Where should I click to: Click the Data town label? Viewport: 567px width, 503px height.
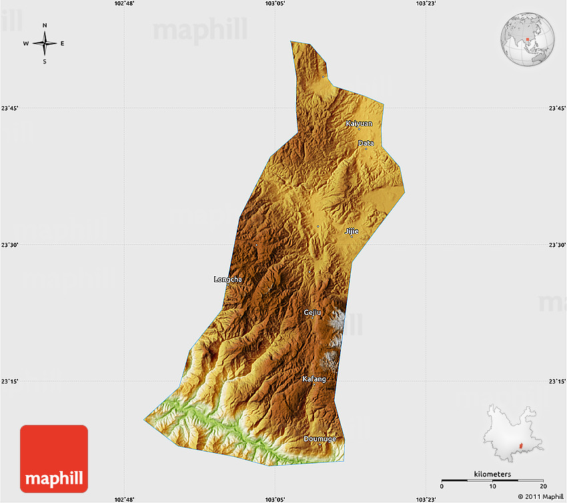(x=366, y=143)
